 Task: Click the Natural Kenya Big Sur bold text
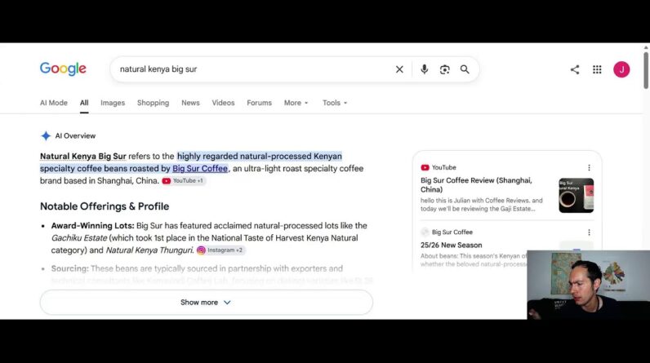click(83, 156)
